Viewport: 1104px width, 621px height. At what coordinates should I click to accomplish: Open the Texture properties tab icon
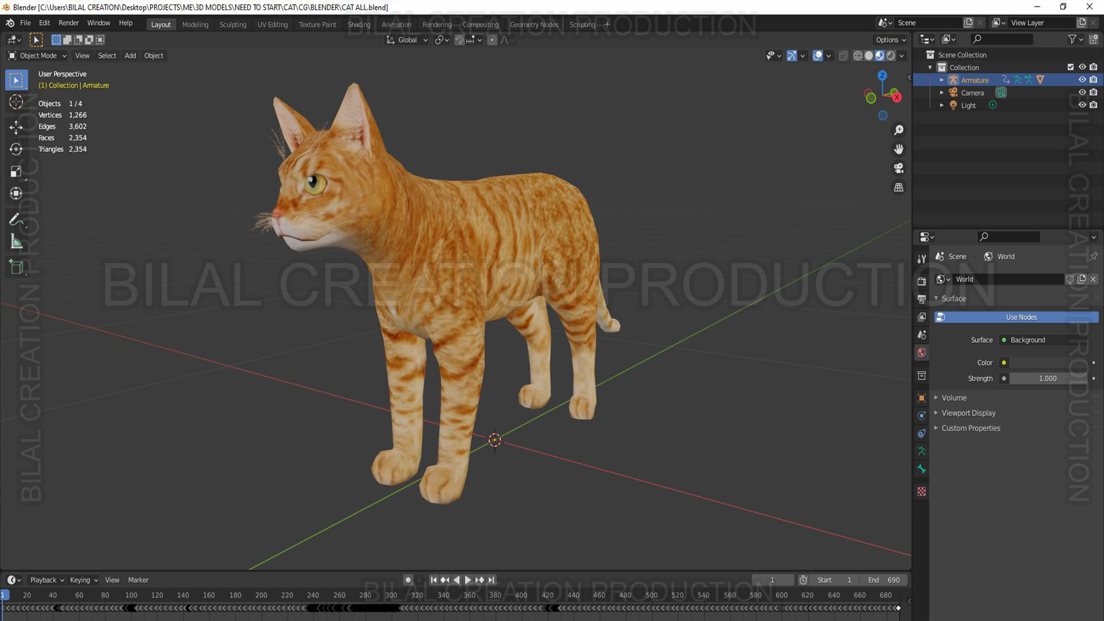tap(921, 491)
